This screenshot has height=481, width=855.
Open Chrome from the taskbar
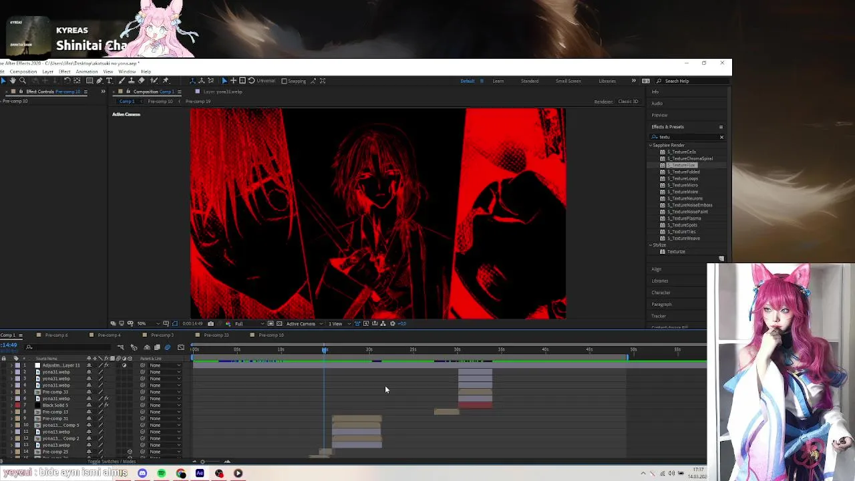(180, 473)
